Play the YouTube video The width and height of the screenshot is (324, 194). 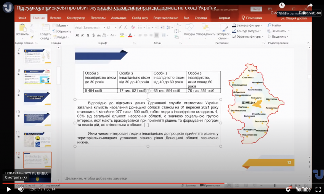[9, 189]
